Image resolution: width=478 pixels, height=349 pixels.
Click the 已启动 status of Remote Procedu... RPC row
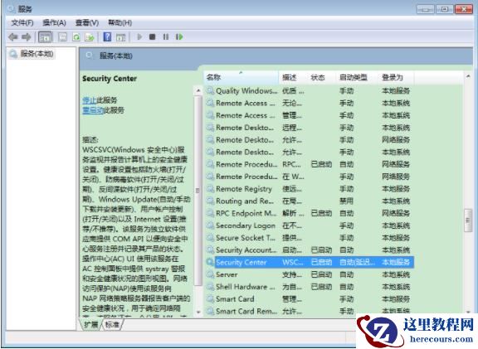tap(321, 164)
